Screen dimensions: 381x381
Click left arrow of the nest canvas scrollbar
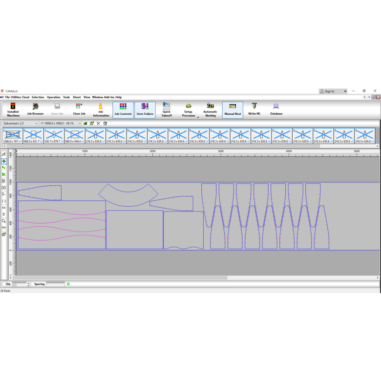click(x=10, y=277)
